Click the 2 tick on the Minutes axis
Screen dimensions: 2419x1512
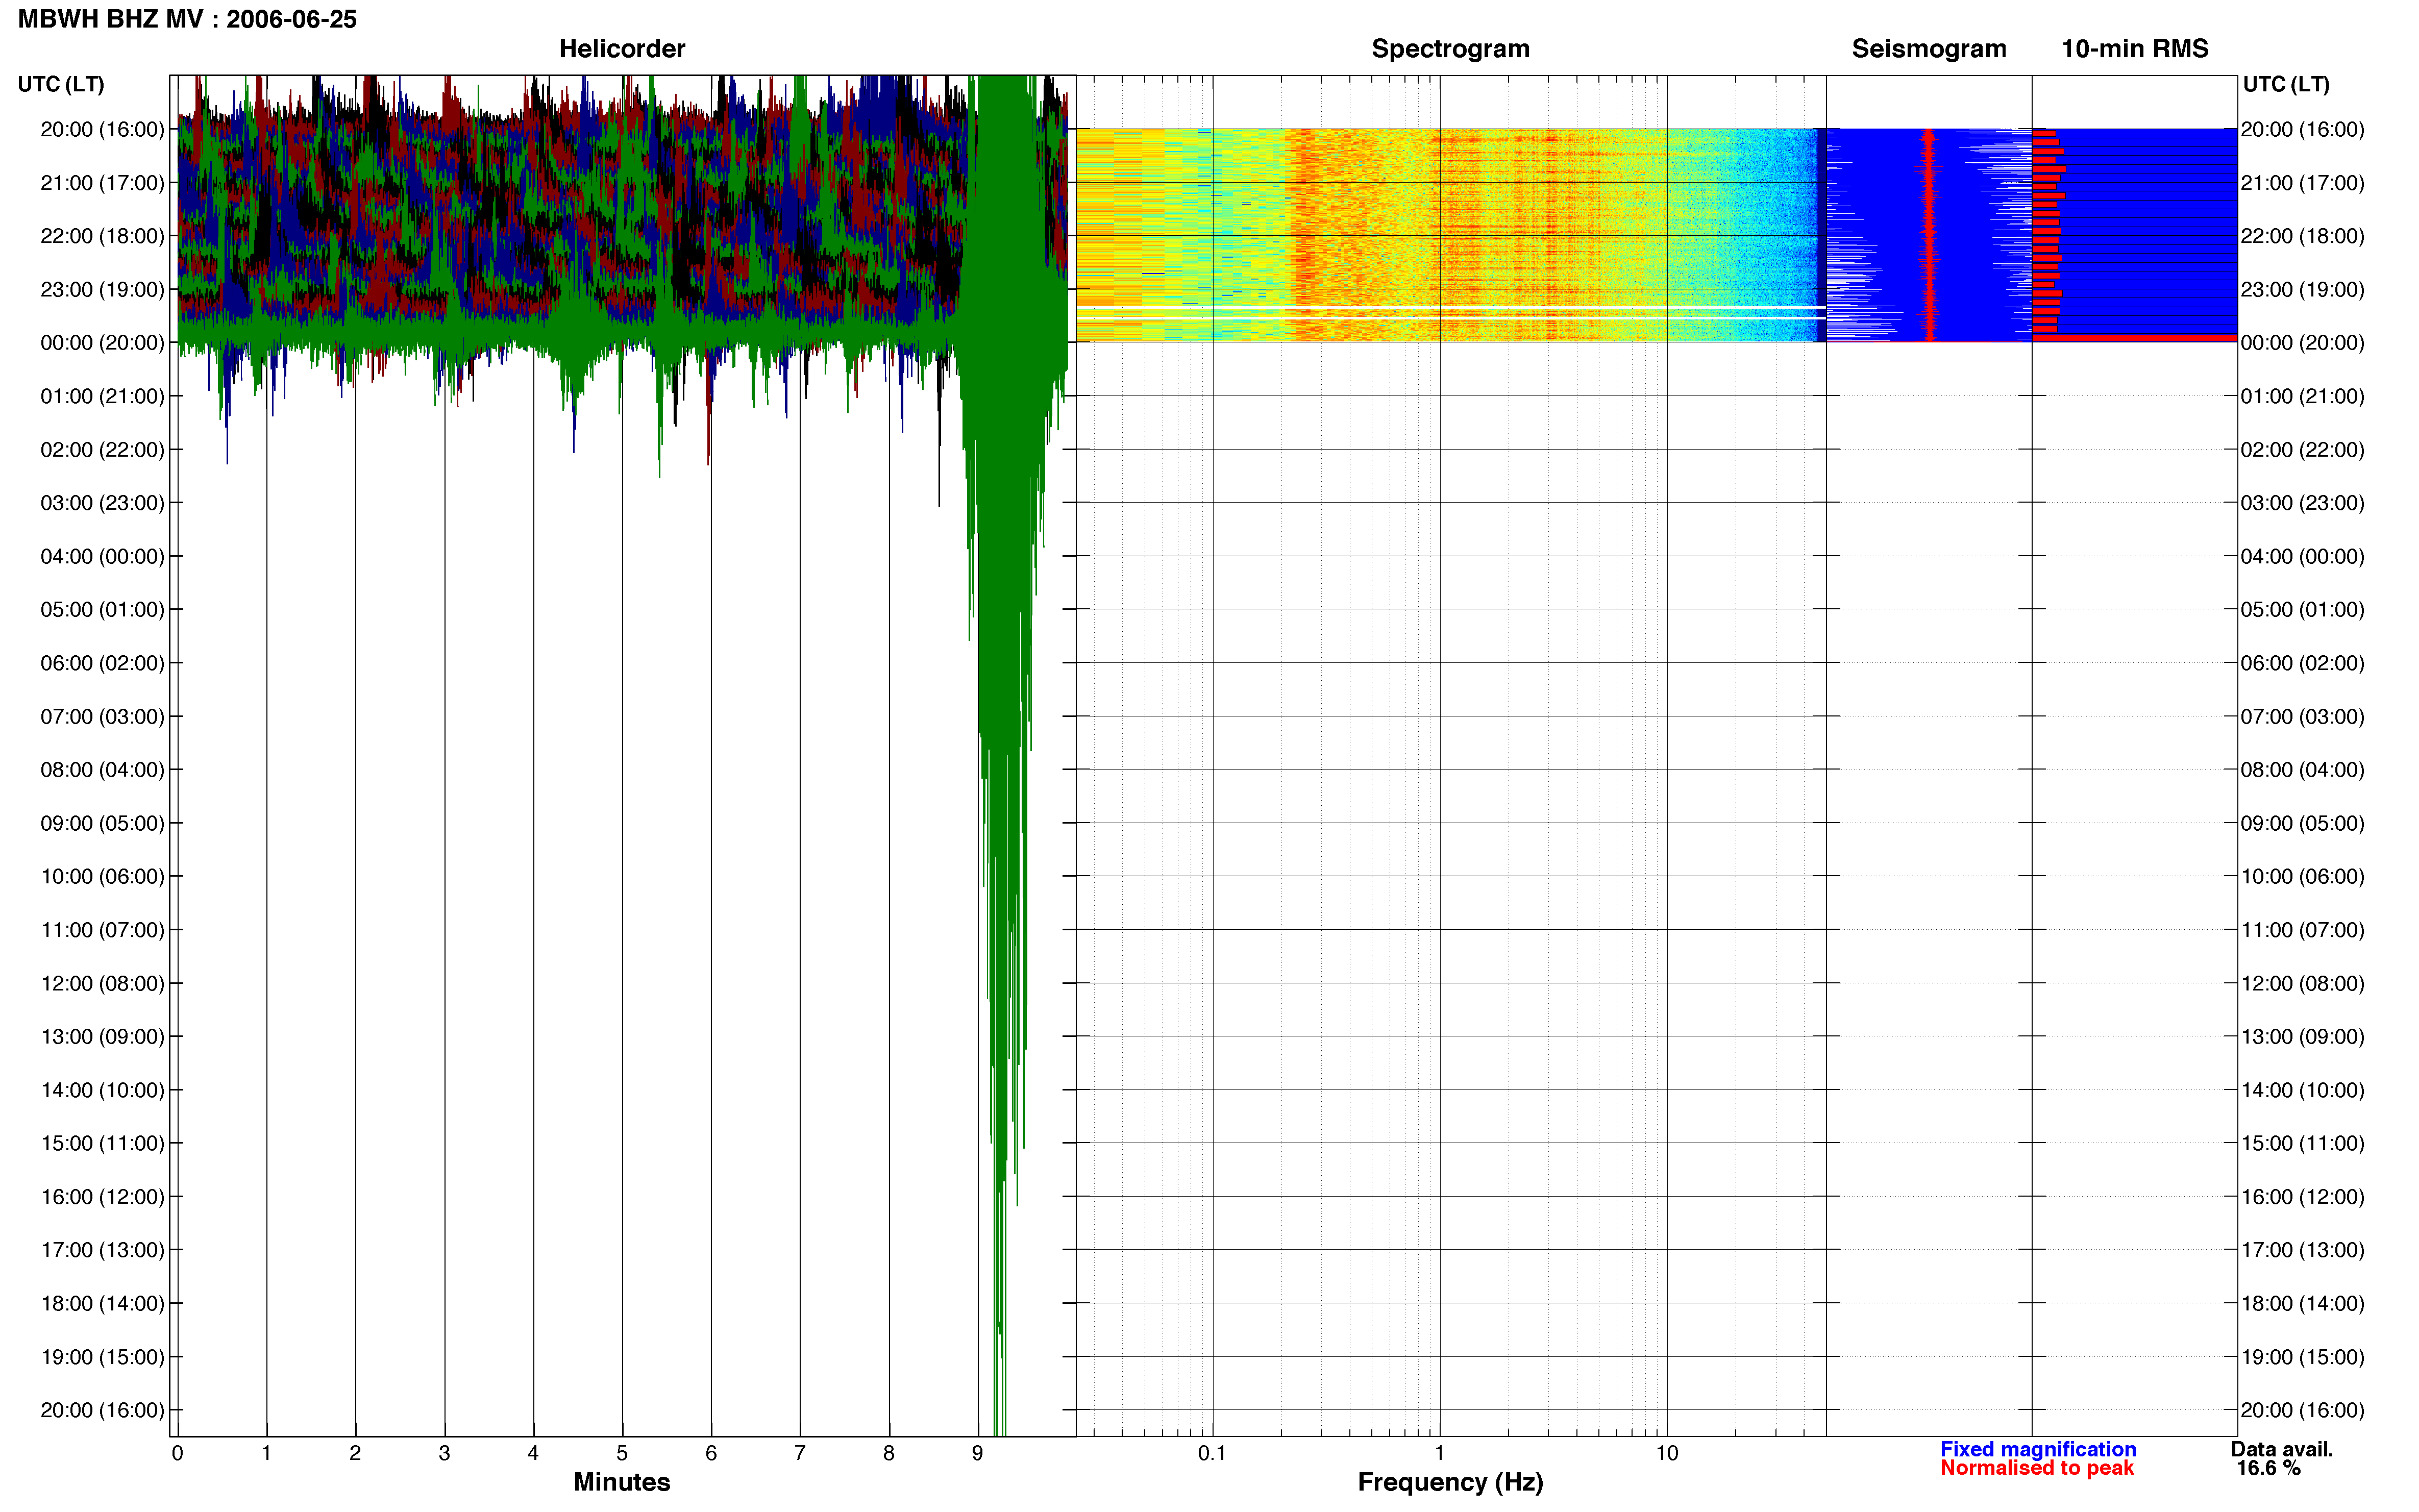pyautogui.click(x=355, y=1453)
